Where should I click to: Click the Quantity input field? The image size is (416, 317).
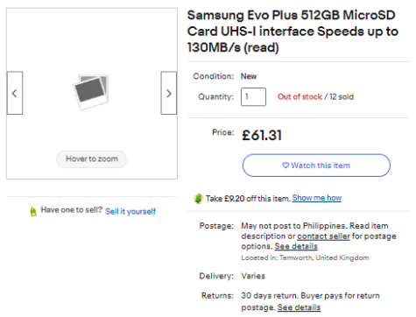coord(253,96)
